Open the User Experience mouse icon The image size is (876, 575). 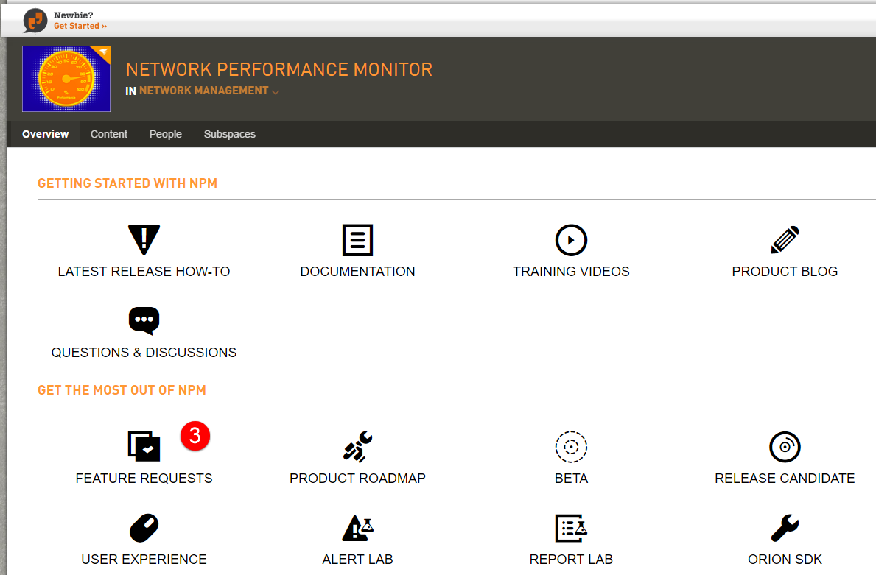144,528
